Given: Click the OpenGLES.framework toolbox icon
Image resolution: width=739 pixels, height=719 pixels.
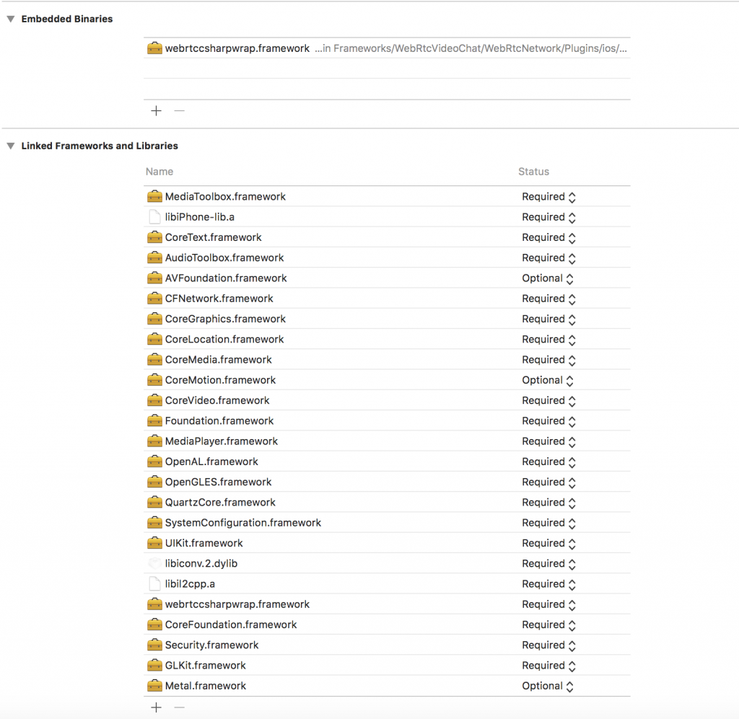Looking at the screenshot, I should [154, 482].
